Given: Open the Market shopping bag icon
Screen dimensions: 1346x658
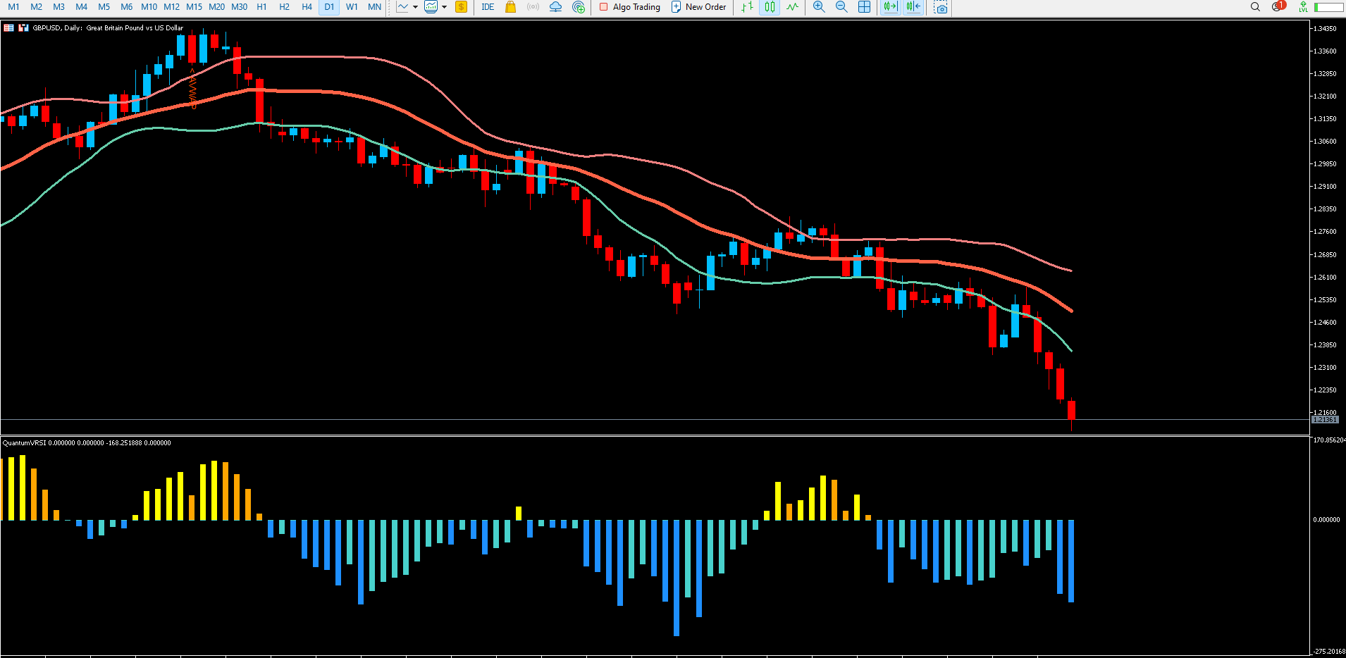Looking at the screenshot, I should tap(511, 7).
